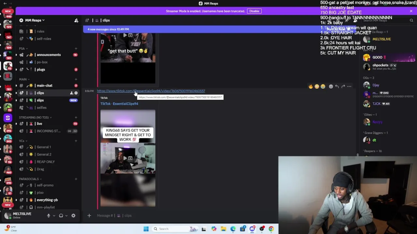Open add reaction emoji picker
417x234 pixels.
[x=331, y=86]
